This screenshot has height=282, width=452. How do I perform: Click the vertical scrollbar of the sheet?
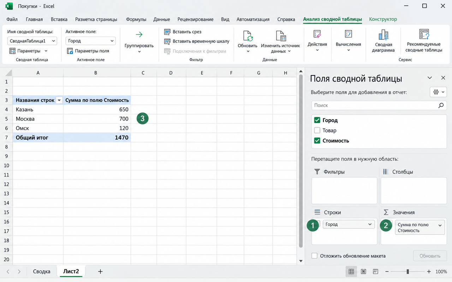tap(301, 160)
